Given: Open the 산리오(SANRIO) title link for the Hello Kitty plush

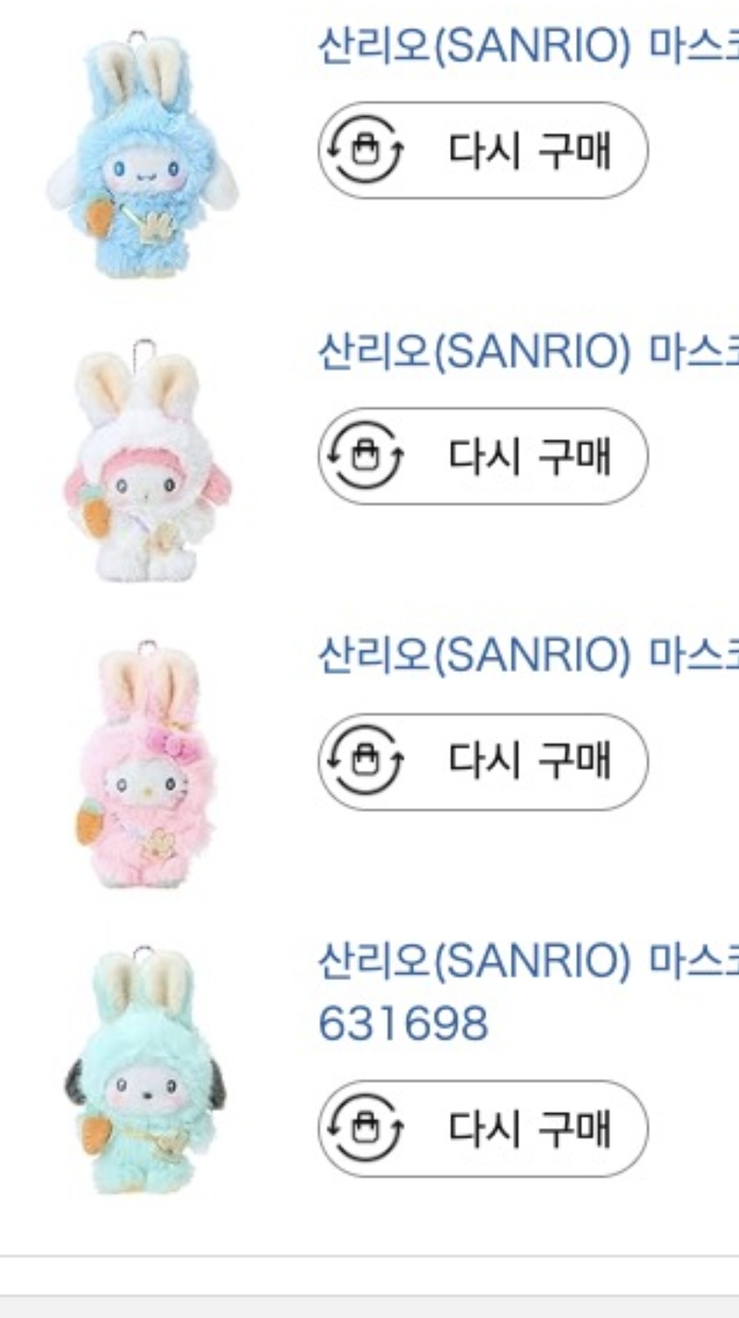Looking at the screenshot, I should click(x=528, y=656).
